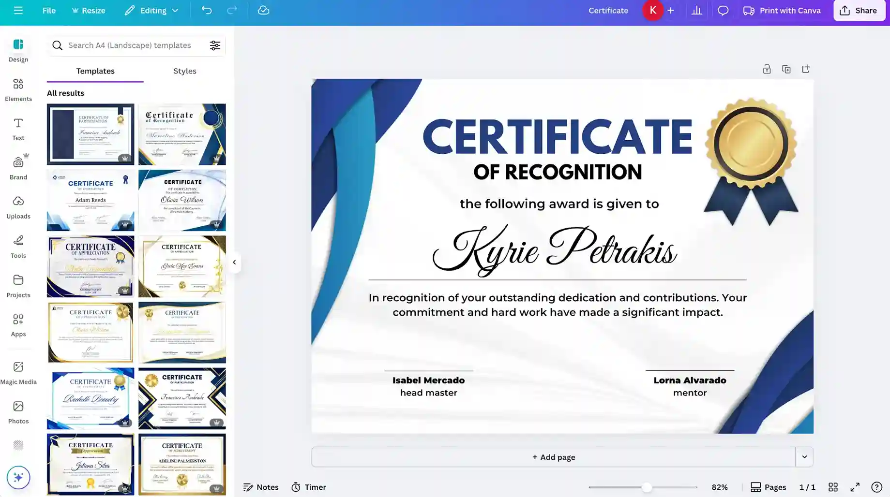Adjust the zoom slider
890x497 pixels.
click(x=646, y=487)
